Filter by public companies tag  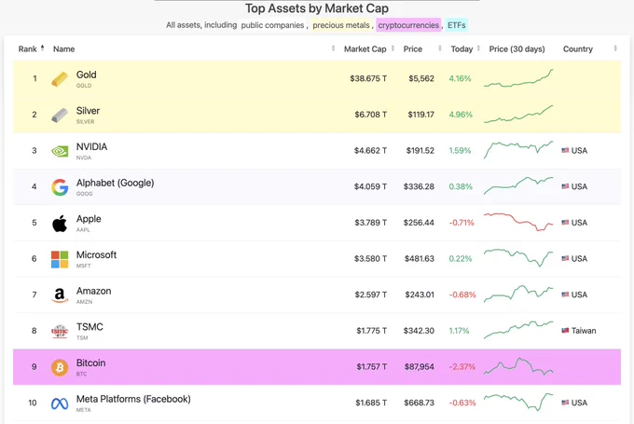click(x=272, y=25)
